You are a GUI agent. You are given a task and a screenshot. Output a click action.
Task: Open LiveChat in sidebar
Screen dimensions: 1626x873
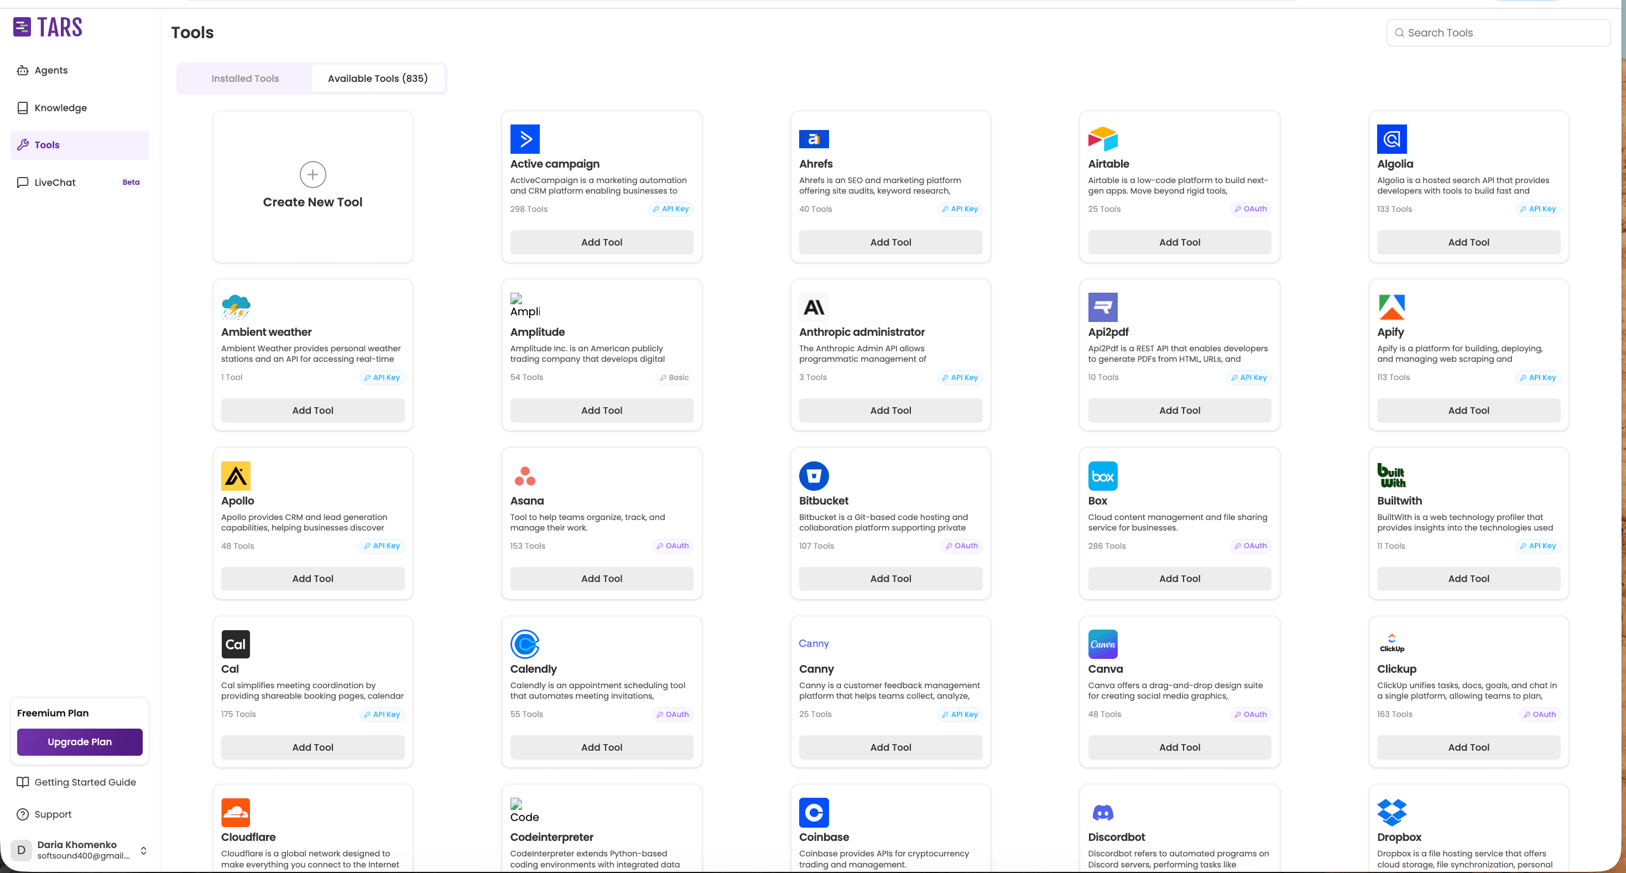coord(80,183)
